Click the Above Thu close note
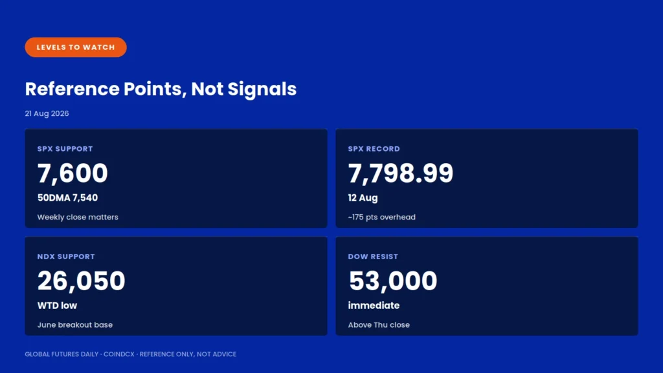Image resolution: width=663 pixels, height=373 pixels. 379,325
